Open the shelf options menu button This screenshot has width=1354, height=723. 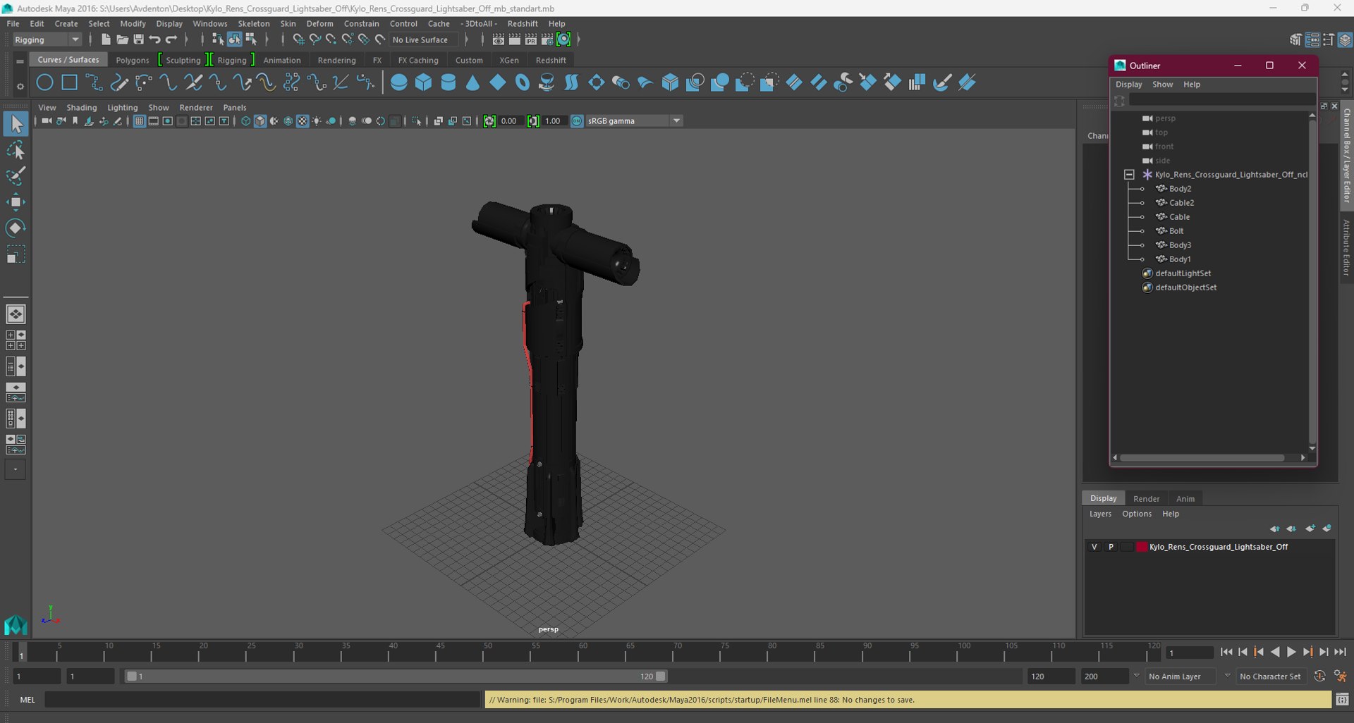20,86
